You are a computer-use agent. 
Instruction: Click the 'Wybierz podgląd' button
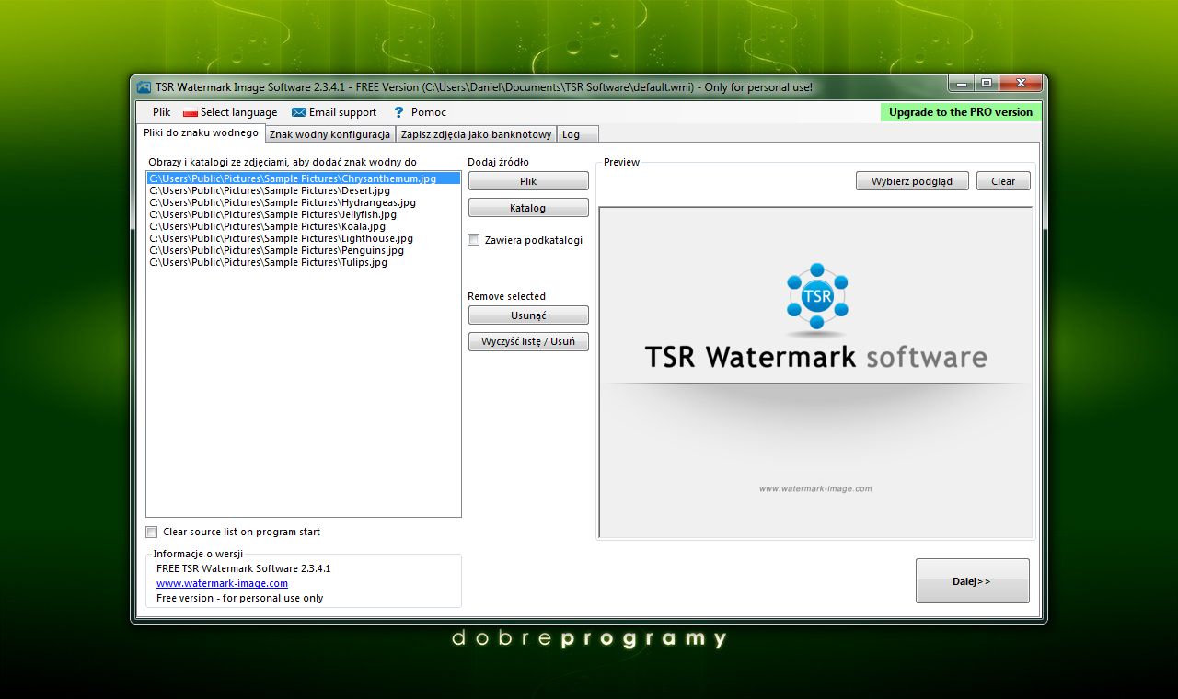click(912, 180)
